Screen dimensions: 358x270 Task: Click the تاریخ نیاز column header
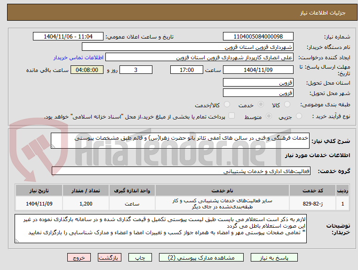(39, 191)
